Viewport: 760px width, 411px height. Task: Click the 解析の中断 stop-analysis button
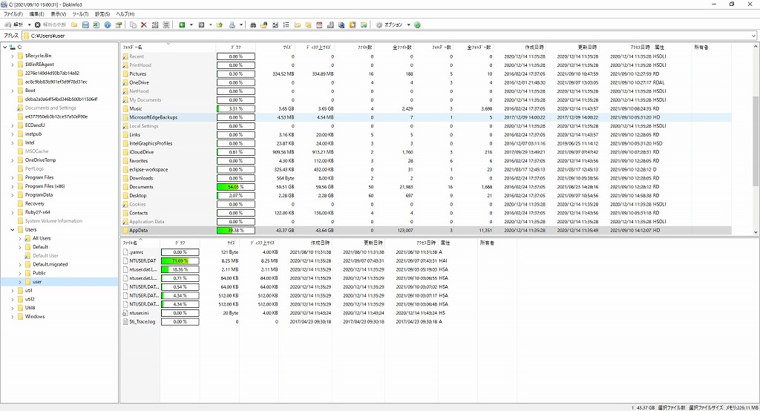50,24
